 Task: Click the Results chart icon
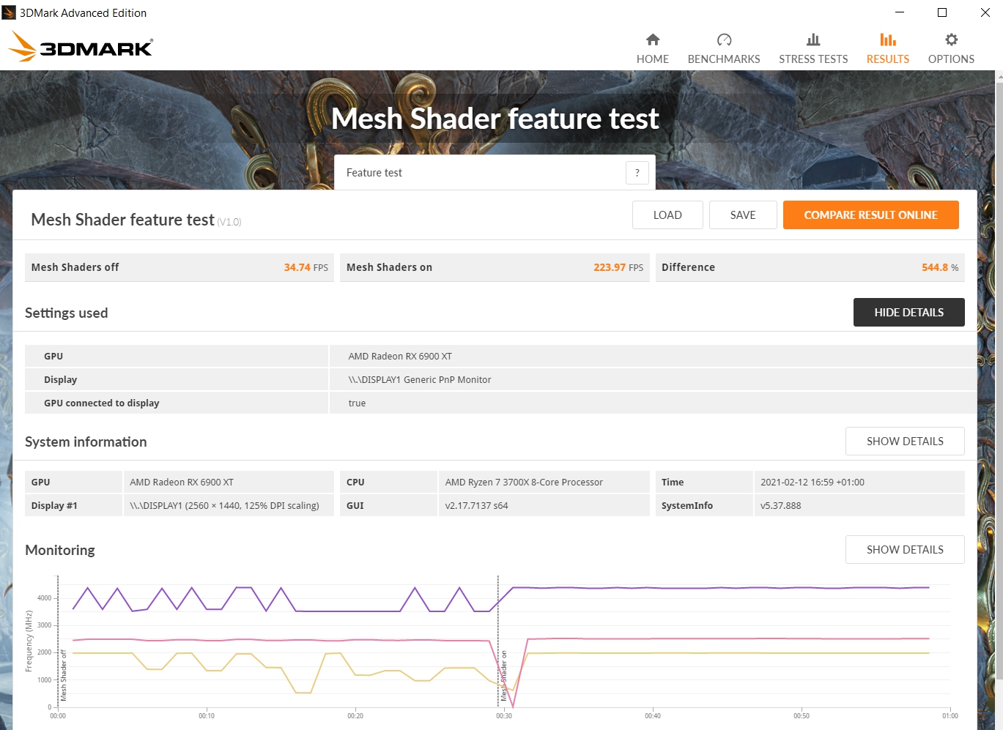coord(888,40)
